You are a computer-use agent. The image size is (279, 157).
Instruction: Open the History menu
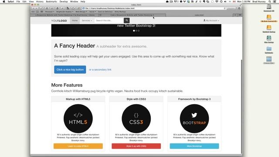(x=40, y=1)
